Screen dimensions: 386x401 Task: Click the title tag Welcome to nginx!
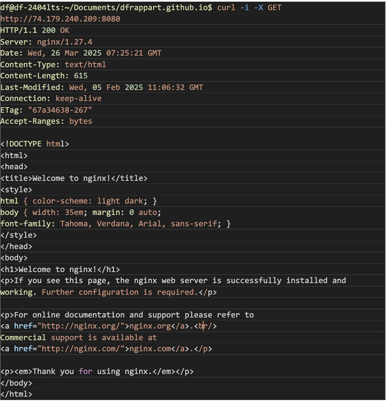(74, 178)
